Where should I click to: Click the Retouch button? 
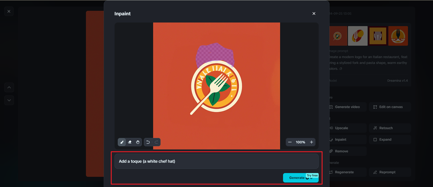click(390, 128)
